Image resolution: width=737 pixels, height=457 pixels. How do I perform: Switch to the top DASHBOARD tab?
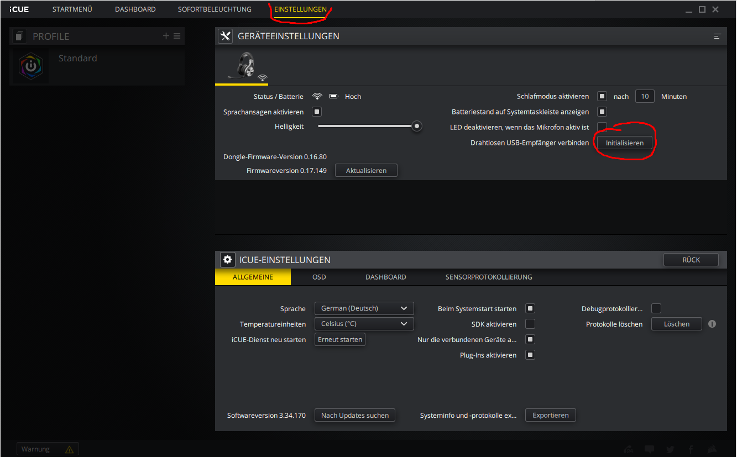coord(135,9)
